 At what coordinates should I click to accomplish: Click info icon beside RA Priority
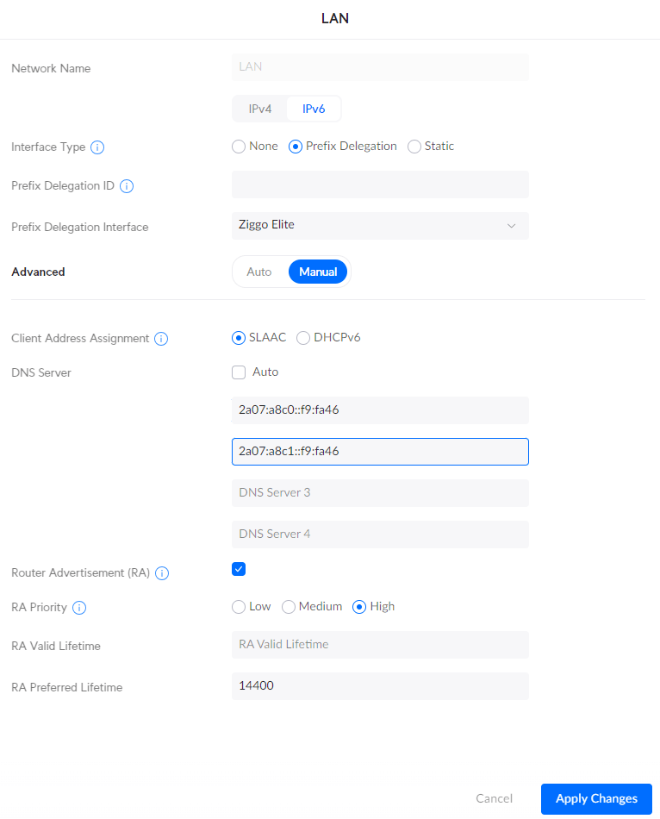coord(79,608)
